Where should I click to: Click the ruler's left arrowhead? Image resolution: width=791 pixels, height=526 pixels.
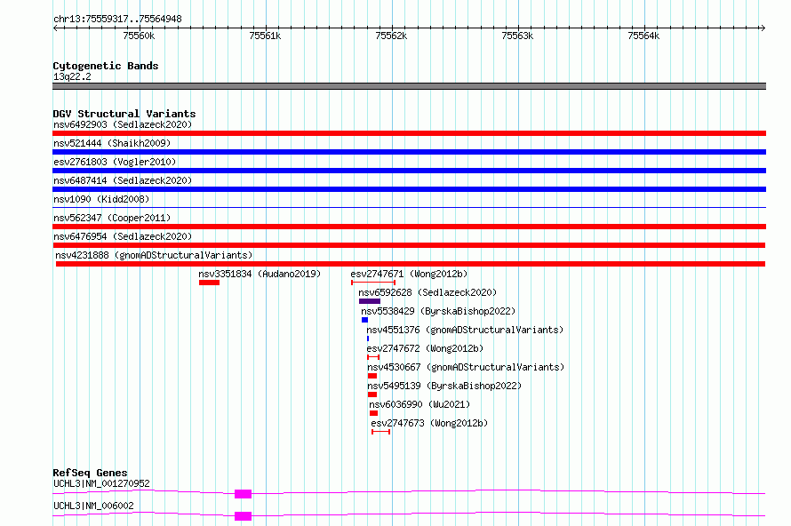coord(55,28)
